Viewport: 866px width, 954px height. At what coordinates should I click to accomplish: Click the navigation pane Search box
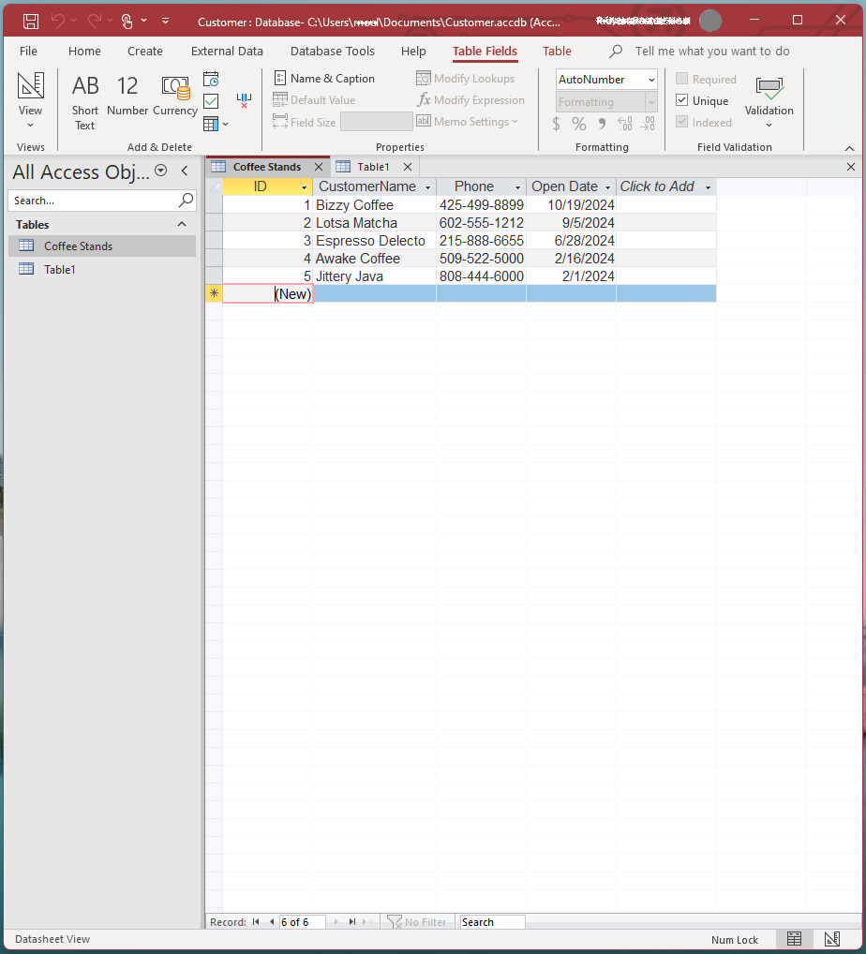(92, 201)
